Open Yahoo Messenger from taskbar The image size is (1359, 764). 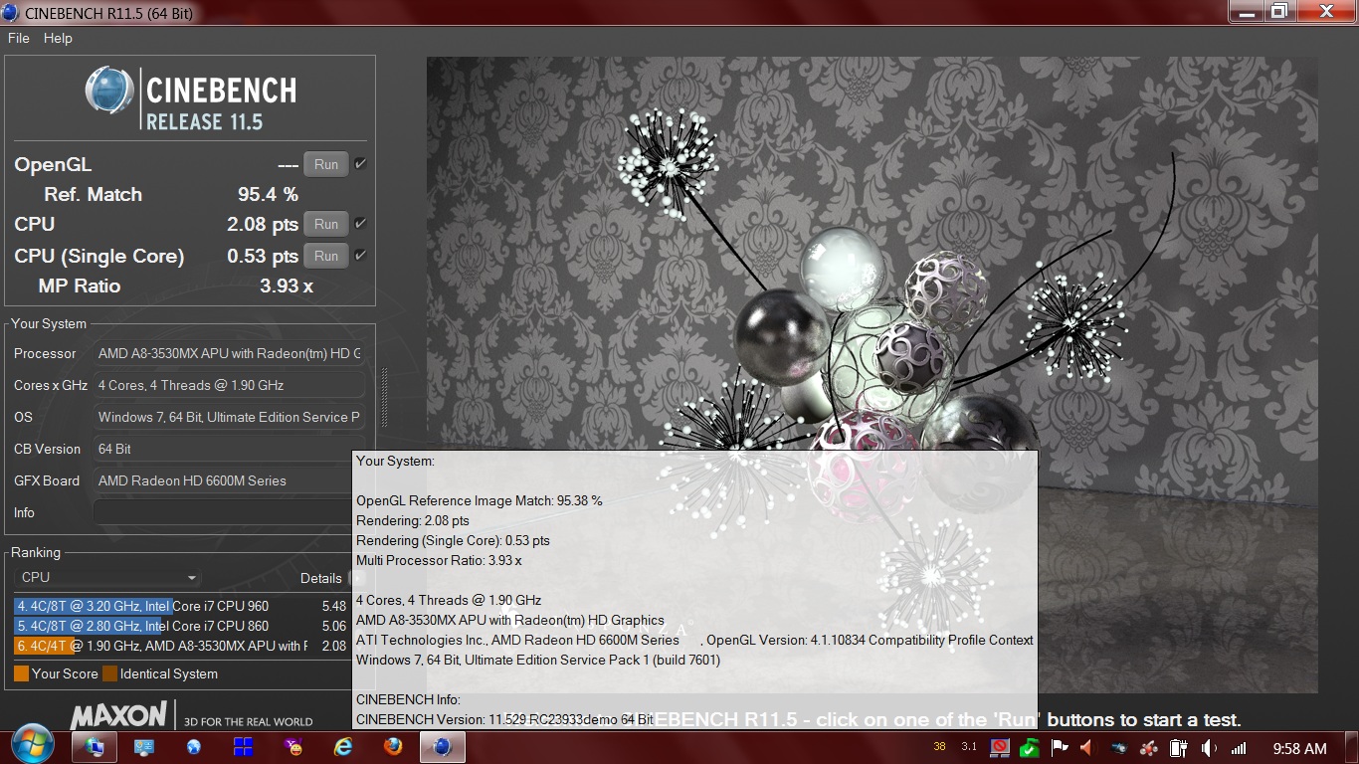[x=293, y=746]
